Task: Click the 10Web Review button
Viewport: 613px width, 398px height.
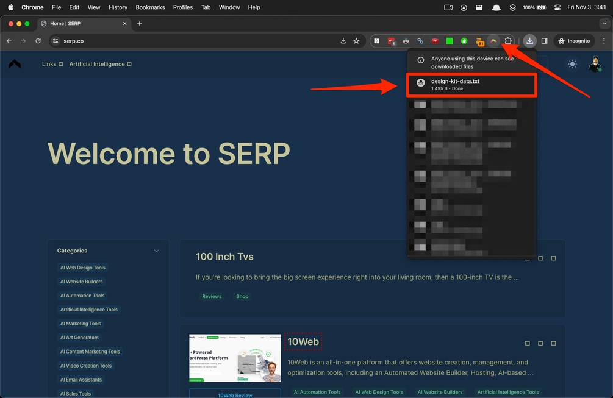Action: coord(235,394)
